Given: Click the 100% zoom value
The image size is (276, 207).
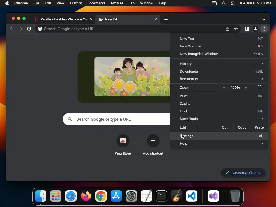Looking at the screenshot, I should [x=235, y=88].
